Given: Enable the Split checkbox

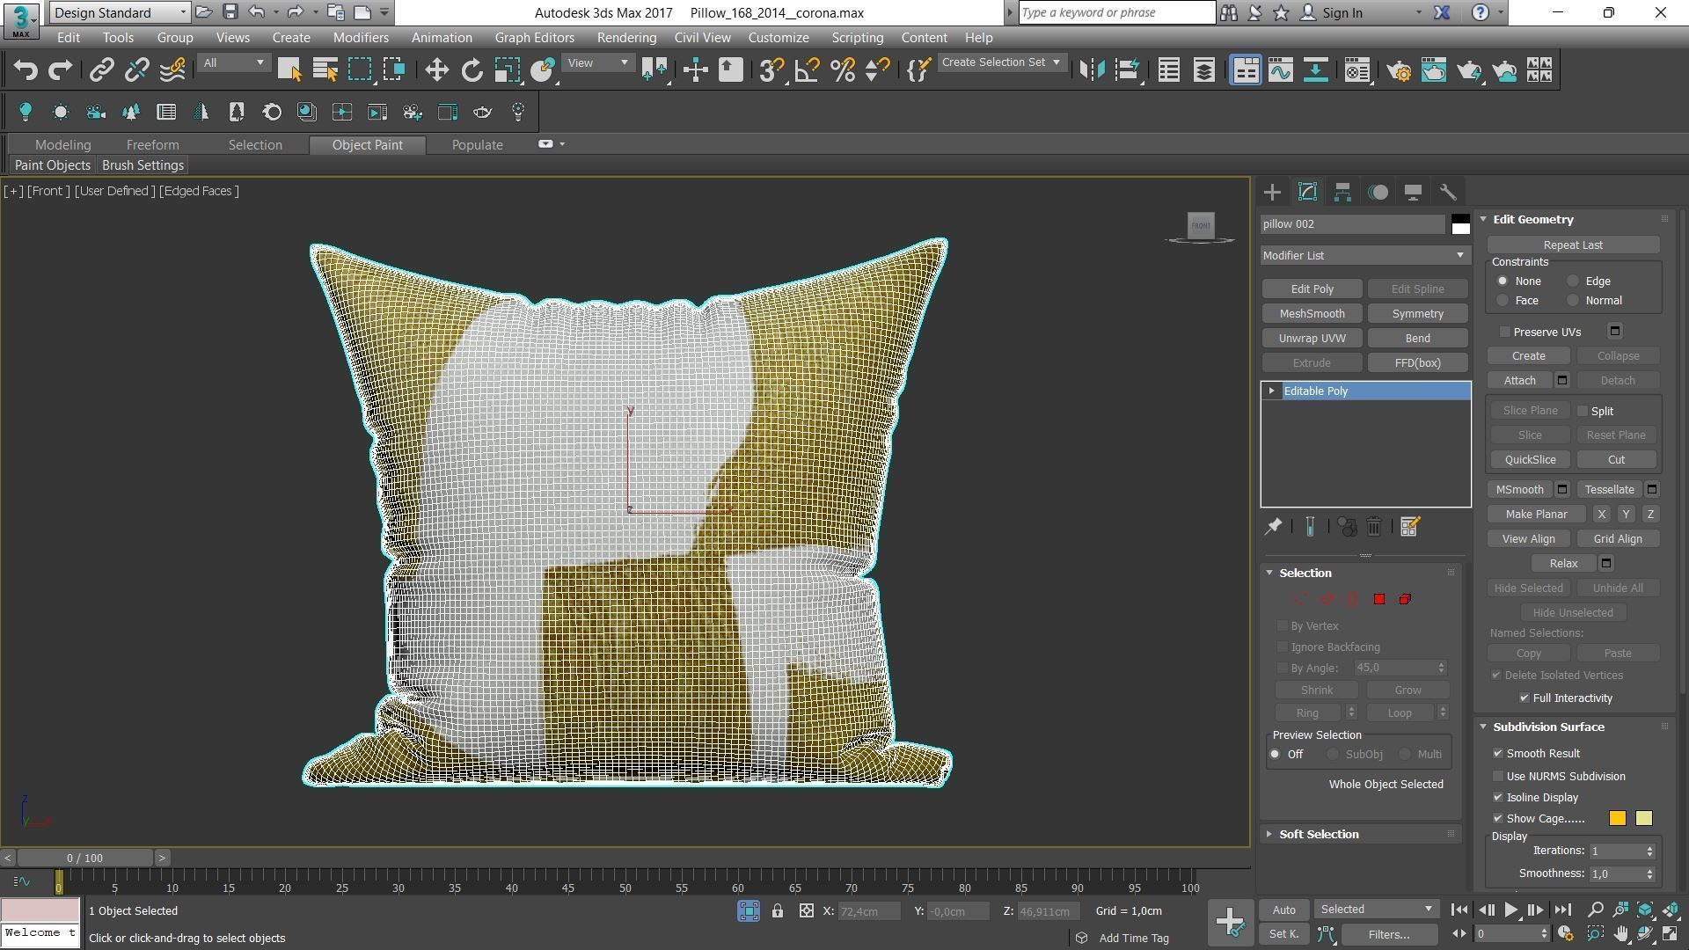Looking at the screenshot, I should [x=1583, y=411].
